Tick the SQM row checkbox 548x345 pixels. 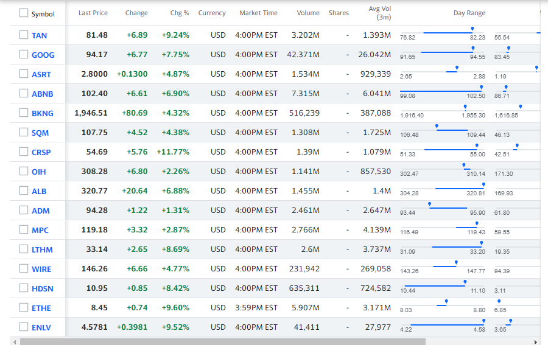tap(23, 132)
